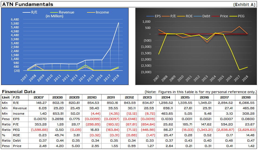Select the Exhibit A label
The image size is (258, 150).
(244, 5)
